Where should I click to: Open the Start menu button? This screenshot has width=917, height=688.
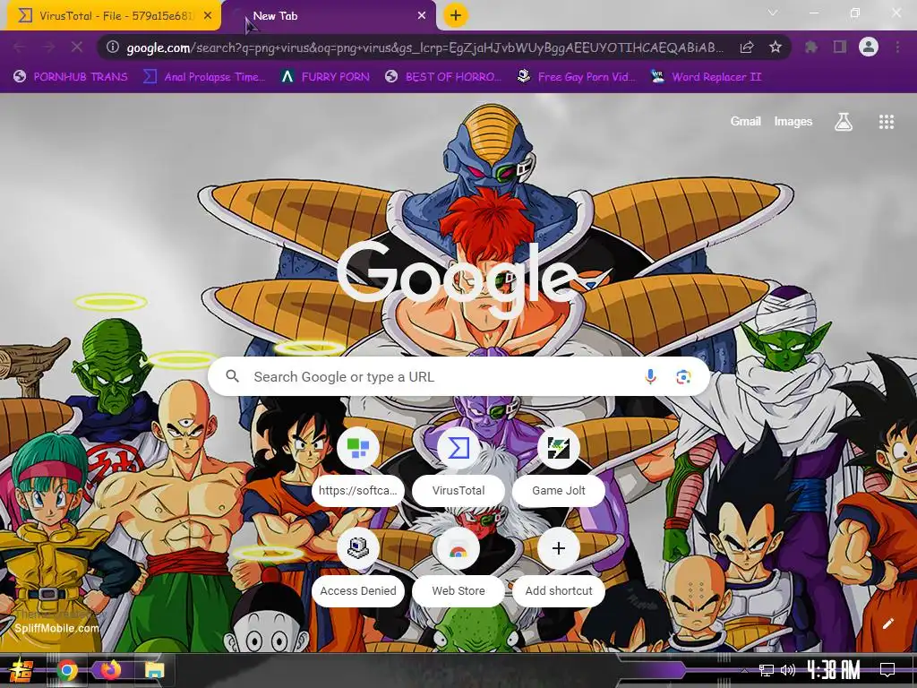pos(21,670)
